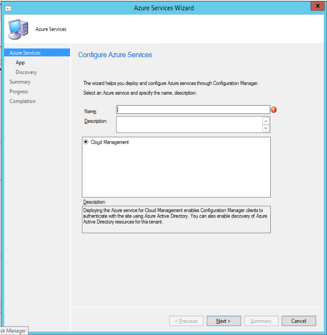The image size is (327, 335).
Task: Go to the App wizard step
Action: pyautogui.click(x=20, y=63)
